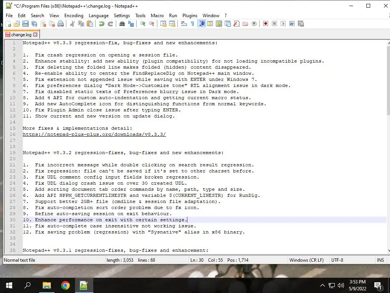Click the INS insert mode indicator
The height and width of the screenshot is (293, 390).
pos(380,260)
